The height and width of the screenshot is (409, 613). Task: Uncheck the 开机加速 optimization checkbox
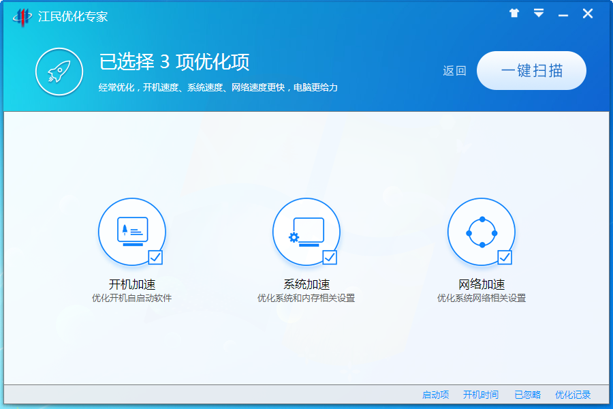coord(155,258)
